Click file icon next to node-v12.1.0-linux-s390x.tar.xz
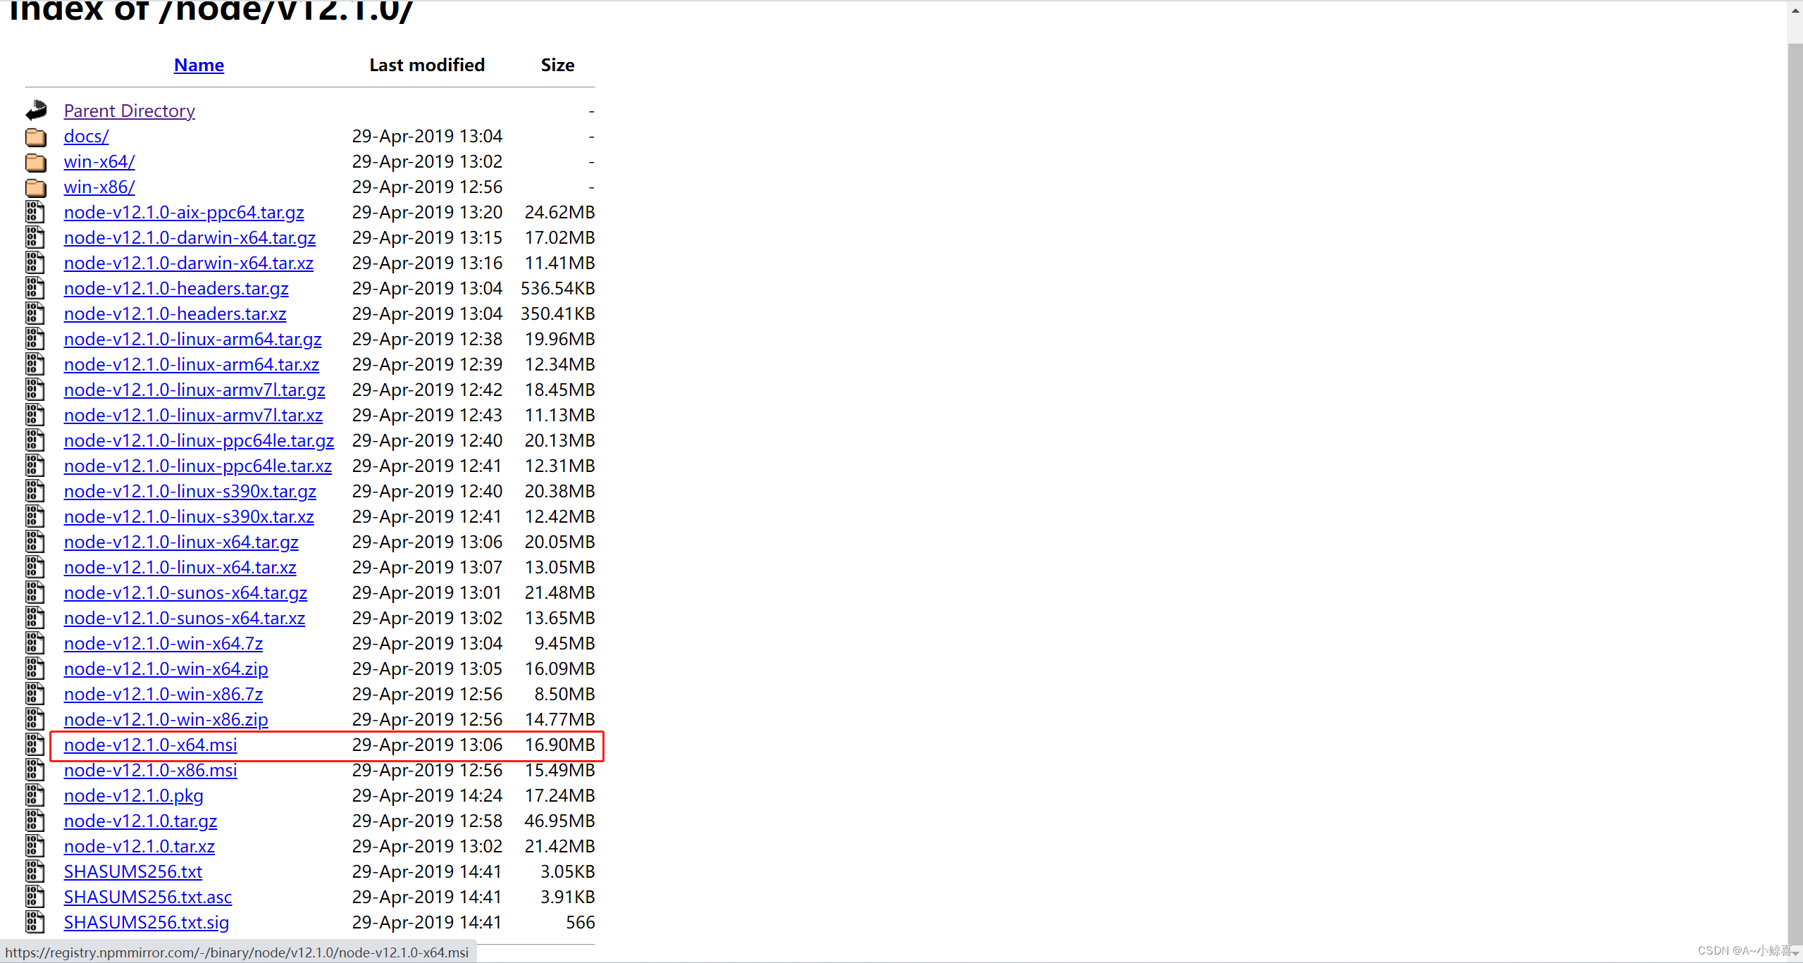The height and width of the screenshot is (963, 1803). click(35, 516)
